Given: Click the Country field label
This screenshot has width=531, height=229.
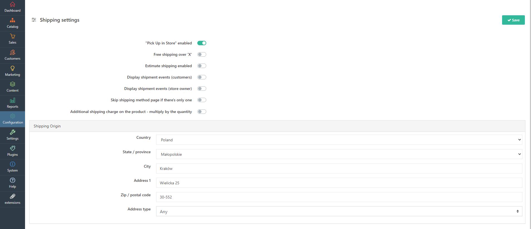Looking at the screenshot, I should click(144, 137).
